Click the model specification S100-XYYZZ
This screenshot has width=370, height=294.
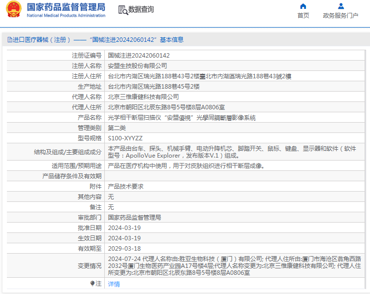pos(125,138)
